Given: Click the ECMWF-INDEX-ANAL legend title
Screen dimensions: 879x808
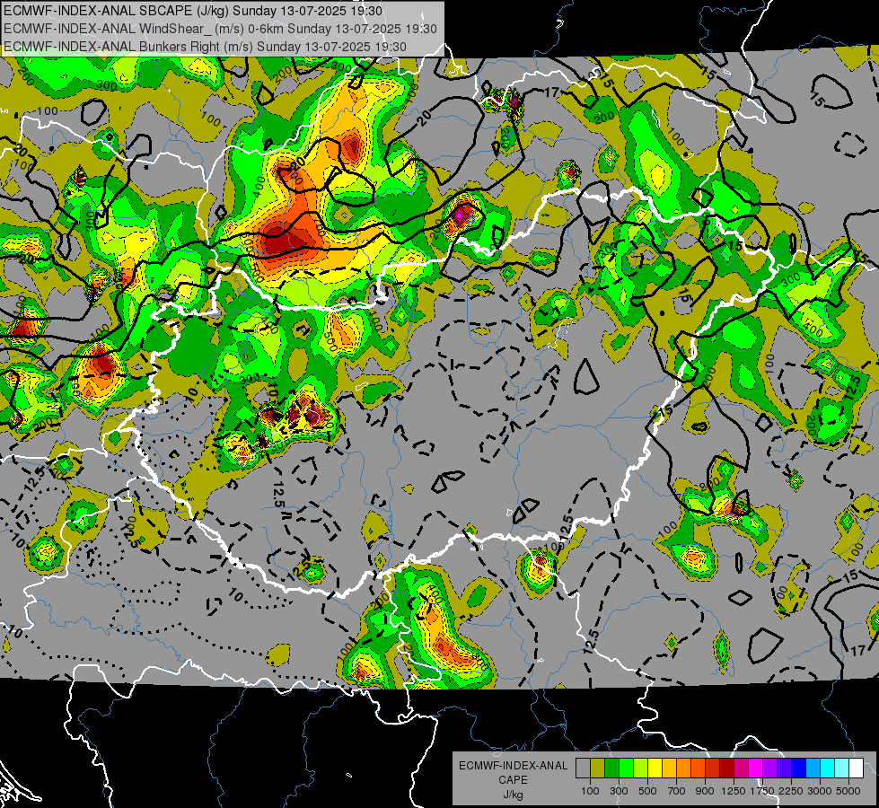Looking at the screenshot, I should click(x=514, y=766).
